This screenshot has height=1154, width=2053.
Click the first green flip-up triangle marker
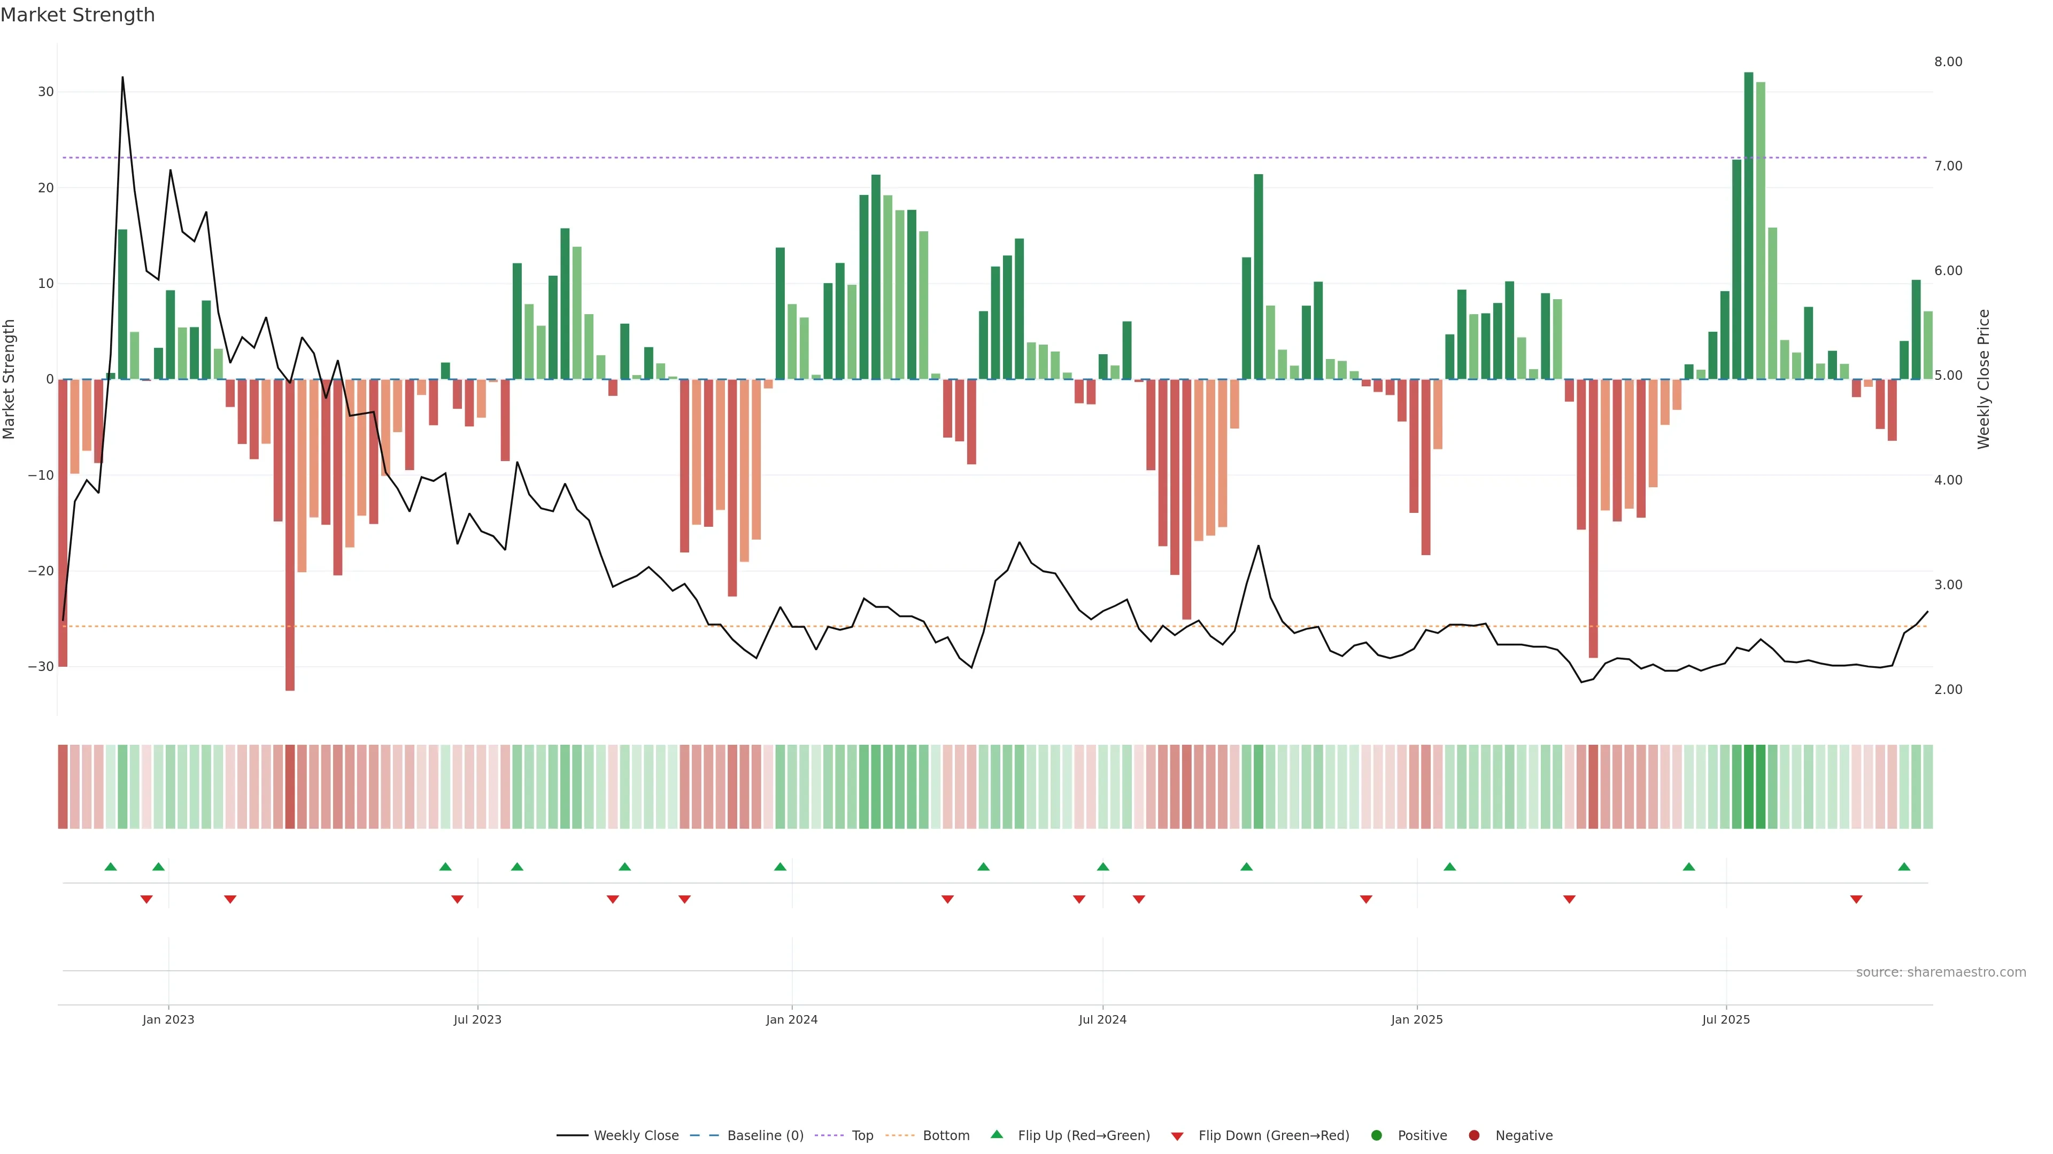point(111,867)
